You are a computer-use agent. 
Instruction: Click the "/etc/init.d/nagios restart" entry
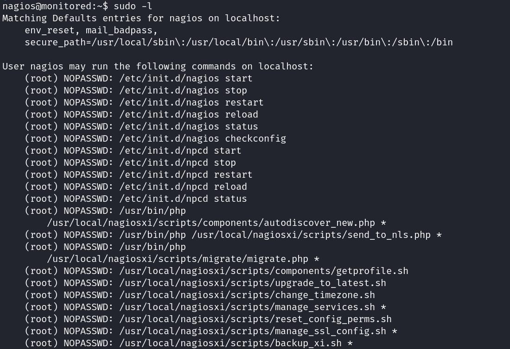point(191,102)
